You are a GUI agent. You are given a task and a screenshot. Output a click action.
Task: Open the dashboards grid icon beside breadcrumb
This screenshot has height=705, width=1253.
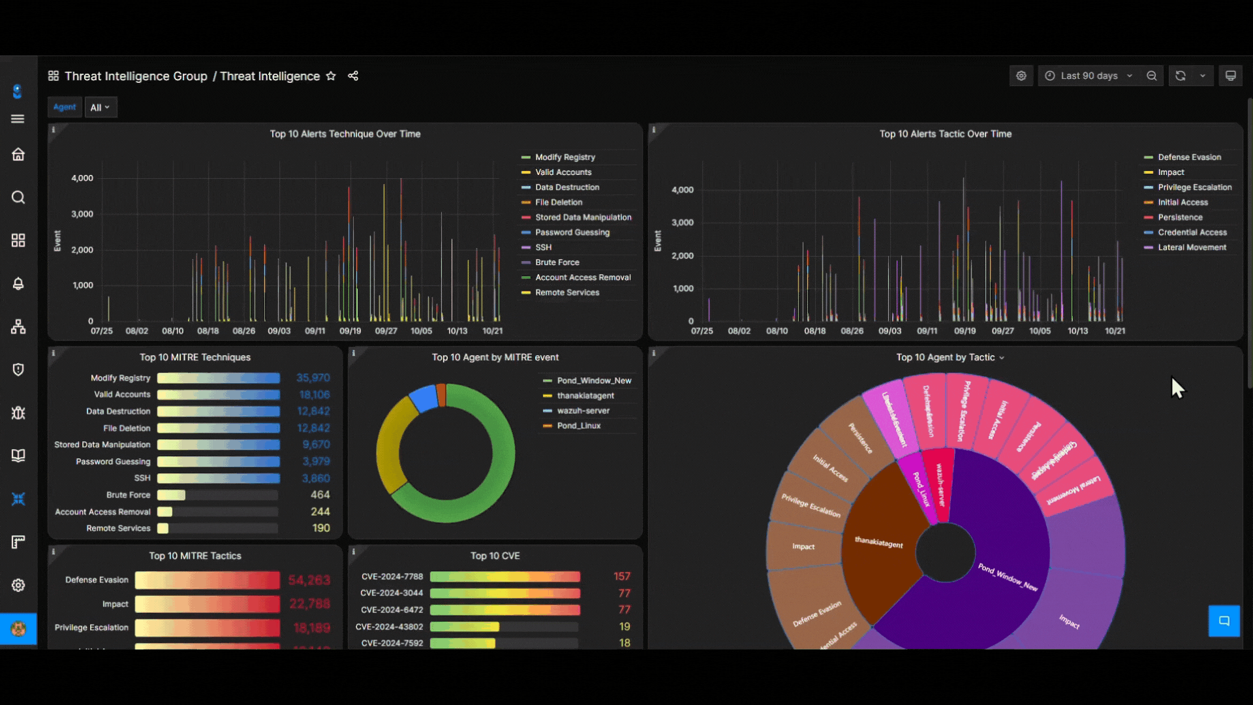pyautogui.click(x=54, y=76)
